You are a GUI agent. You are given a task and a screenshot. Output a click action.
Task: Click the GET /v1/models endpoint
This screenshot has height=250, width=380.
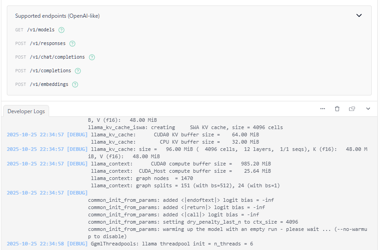coord(41,30)
